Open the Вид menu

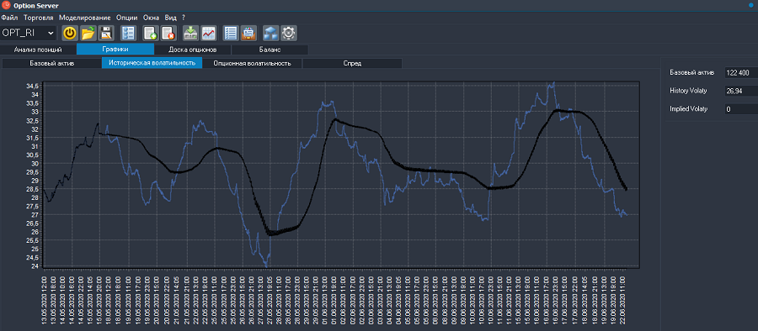coord(171,18)
